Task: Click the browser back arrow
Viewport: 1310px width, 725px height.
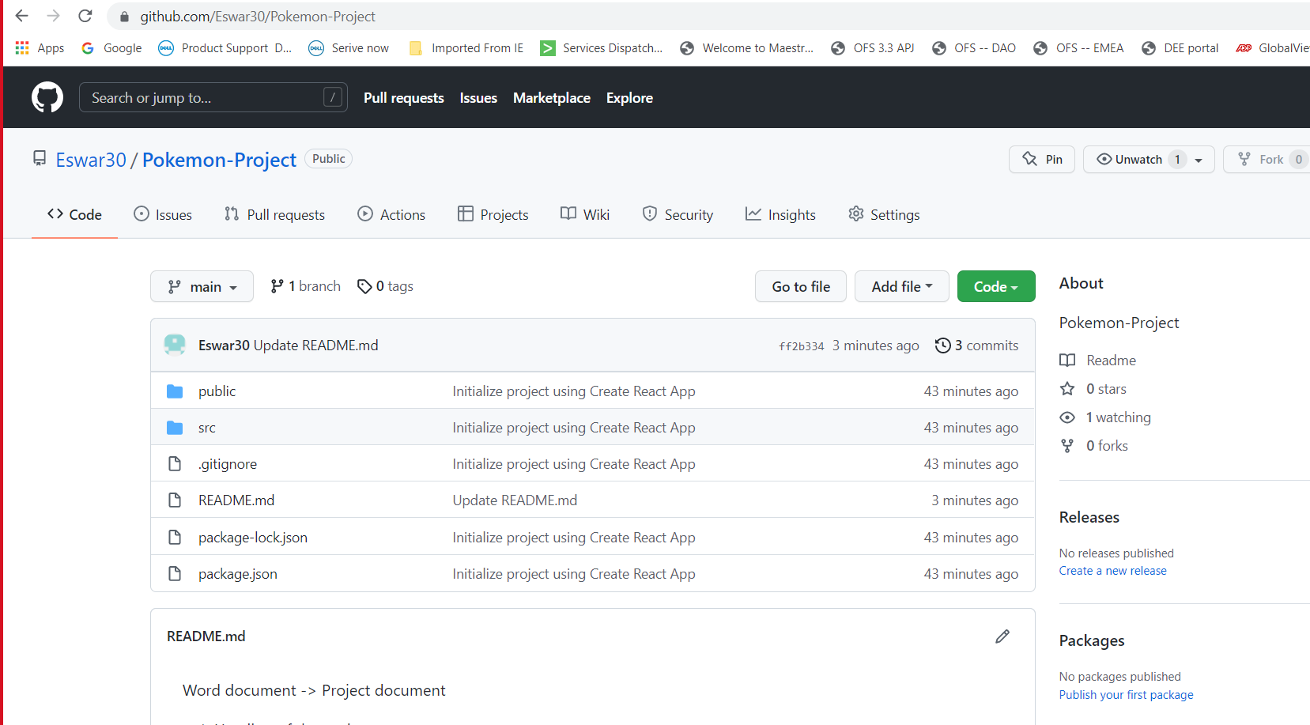Action: point(22,16)
